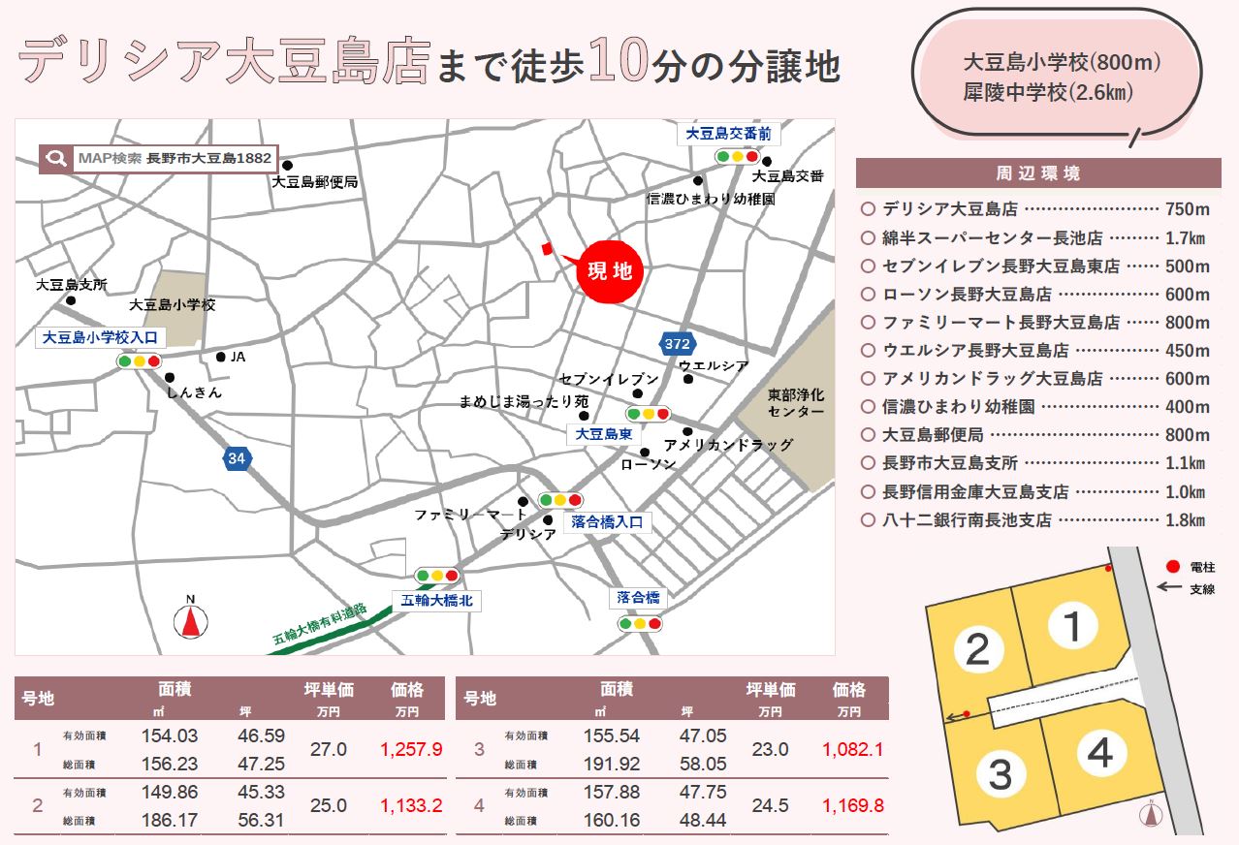Click the 大豆島支所 map label

pyautogui.click(x=72, y=286)
